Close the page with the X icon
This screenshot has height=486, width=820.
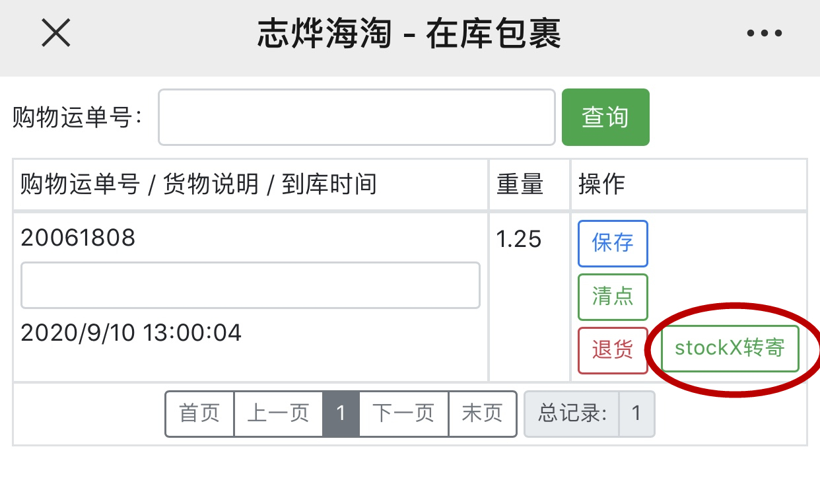pyautogui.click(x=56, y=33)
